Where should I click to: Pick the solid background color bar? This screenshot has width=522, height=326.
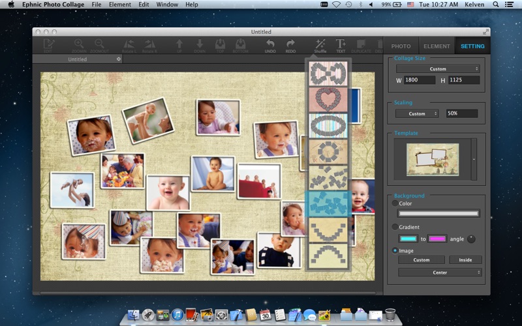pyautogui.click(x=438, y=214)
